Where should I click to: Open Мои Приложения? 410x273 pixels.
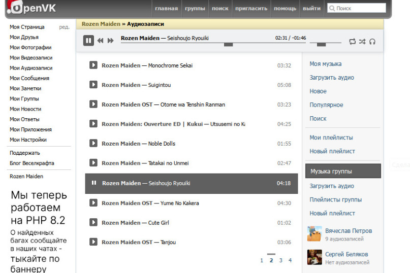pyautogui.click(x=30, y=129)
